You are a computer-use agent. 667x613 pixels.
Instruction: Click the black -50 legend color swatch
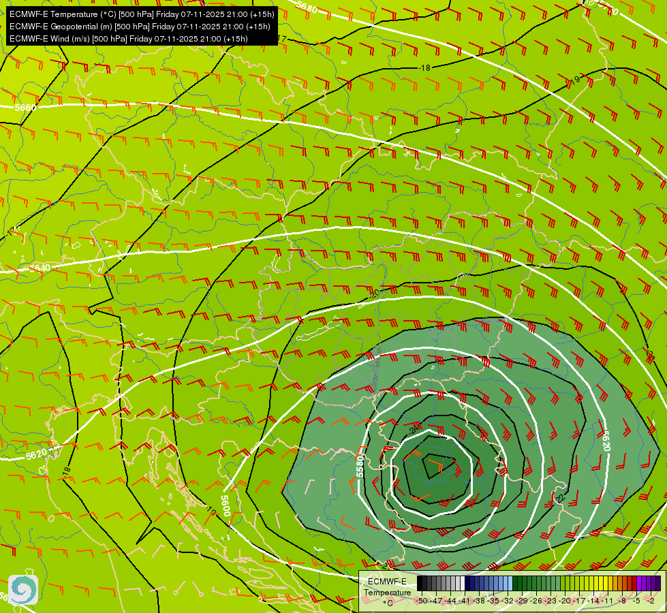tap(420, 583)
